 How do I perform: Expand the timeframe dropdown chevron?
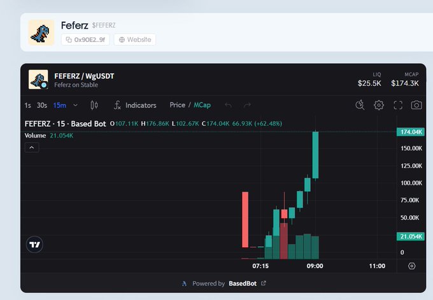(75, 105)
